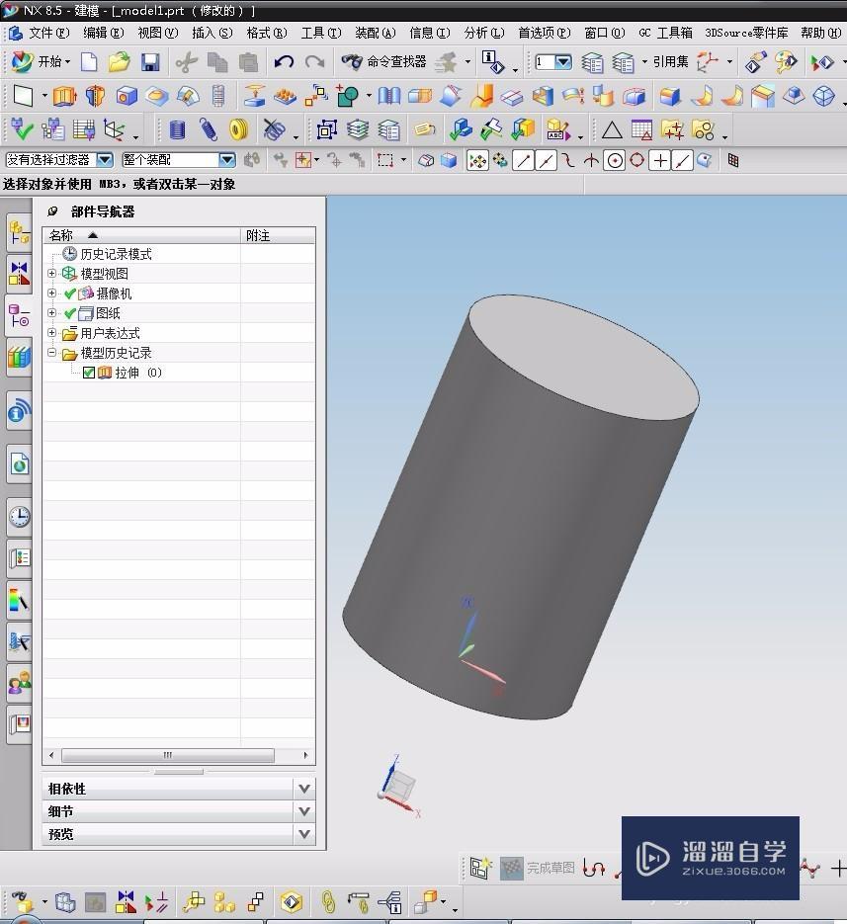The height and width of the screenshot is (924, 847).
Task: Select the Extrude tool in the toolbar
Action: point(64,96)
